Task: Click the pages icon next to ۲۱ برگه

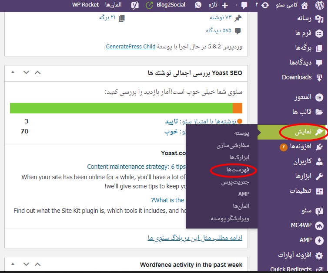Action: (122, 18)
